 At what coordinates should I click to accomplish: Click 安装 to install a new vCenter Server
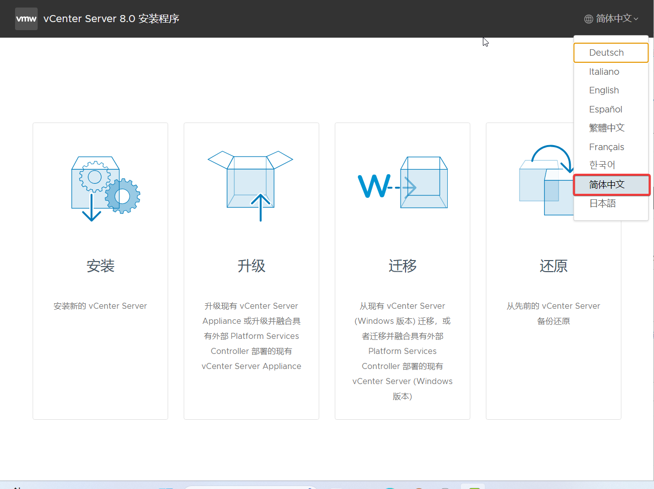pyautogui.click(x=100, y=266)
